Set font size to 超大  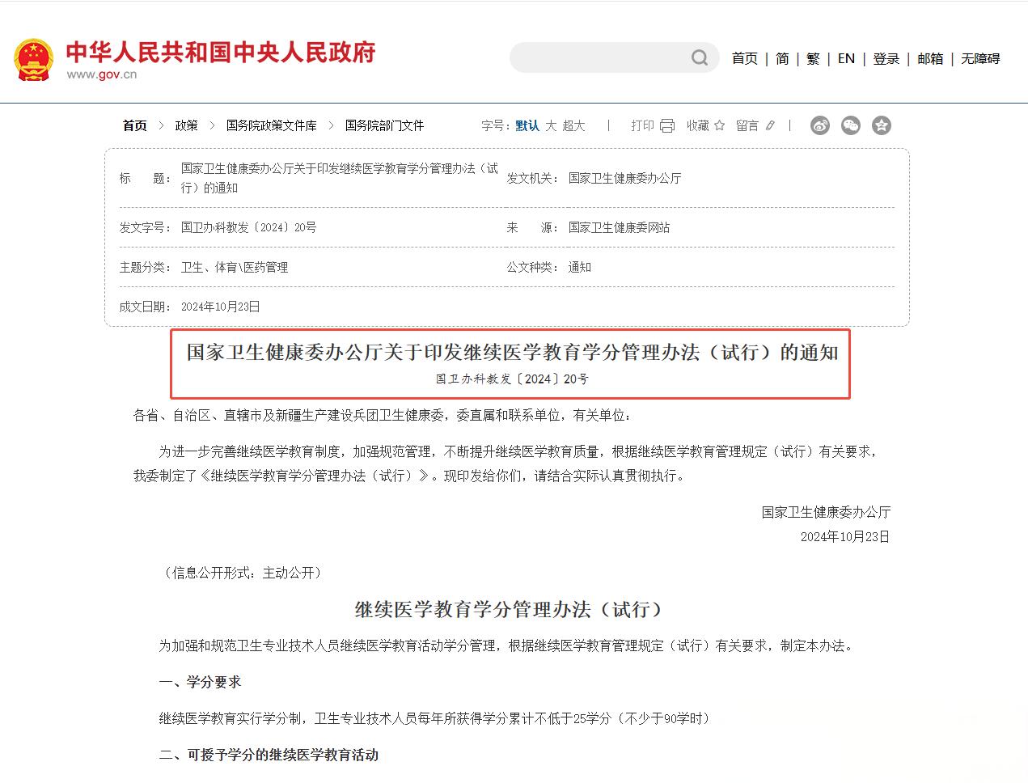click(573, 125)
